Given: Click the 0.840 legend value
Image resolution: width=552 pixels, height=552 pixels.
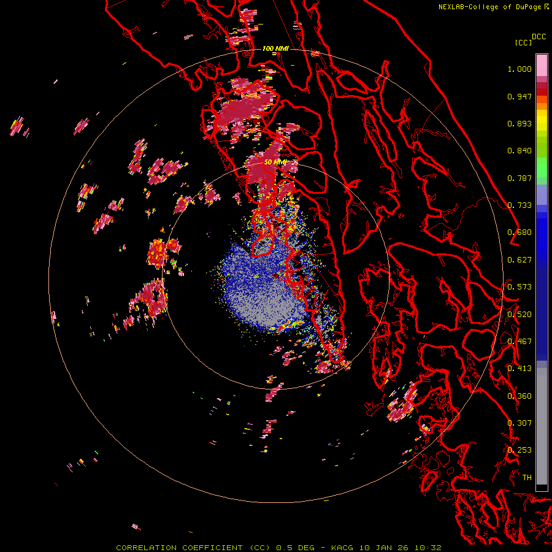Looking at the screenshot, I should click(x=519, y=151).
